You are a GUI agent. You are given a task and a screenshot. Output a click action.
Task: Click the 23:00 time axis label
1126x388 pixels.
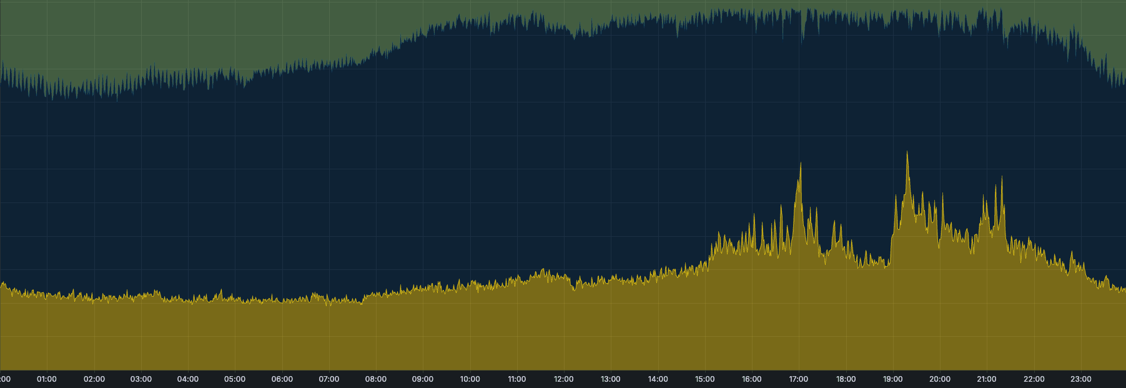[x=1081, y=379]
